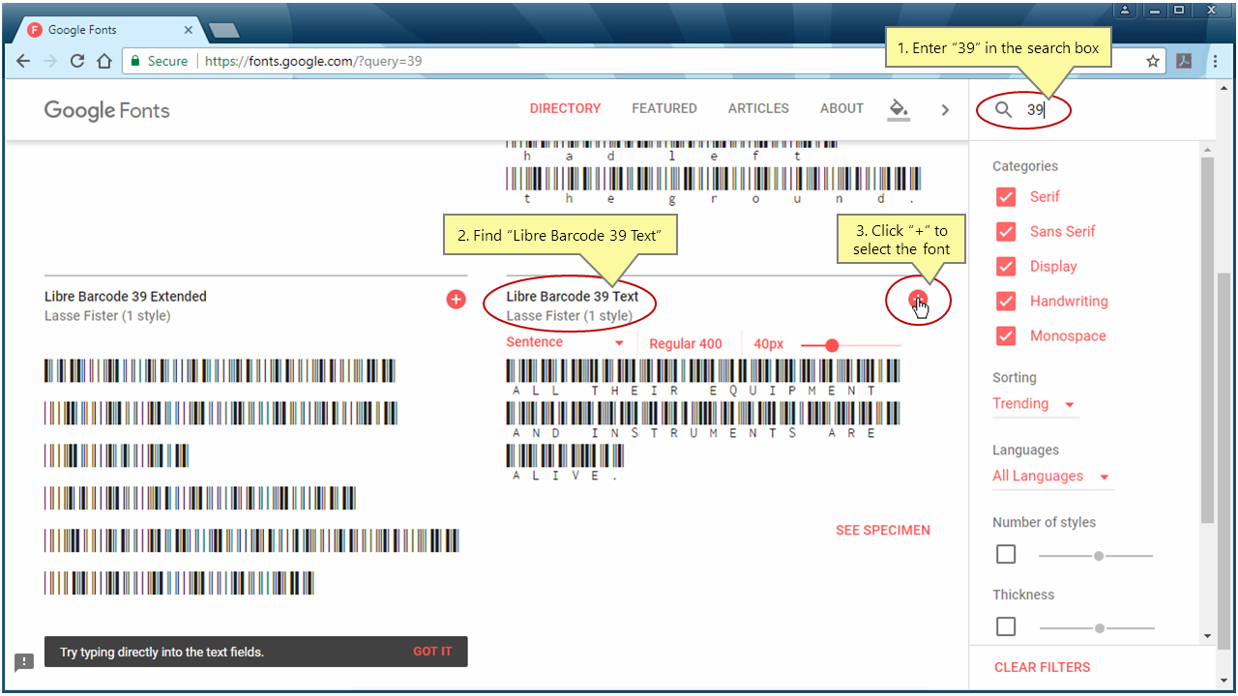Open the Trending sorting dropdown

(x=1035, y=404)
